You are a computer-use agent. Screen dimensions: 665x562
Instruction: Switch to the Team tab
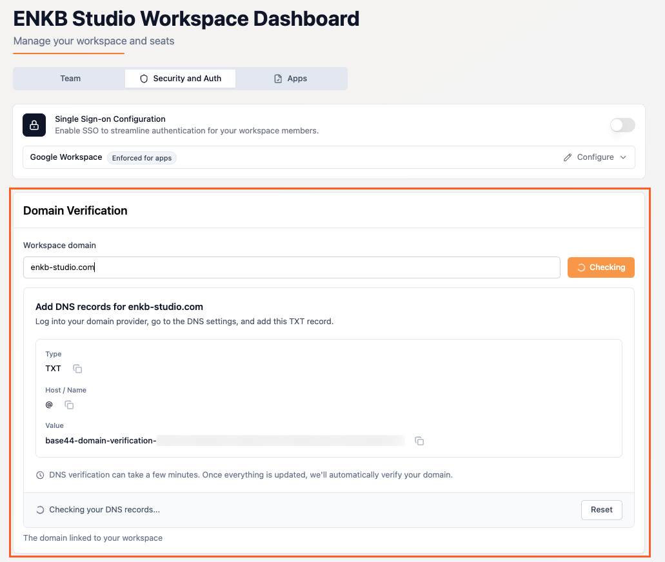pyautogui.click(x=70, y=78)
